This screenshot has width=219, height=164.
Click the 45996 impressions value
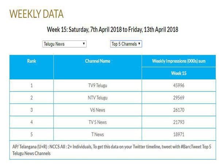[x=178, y=85]
